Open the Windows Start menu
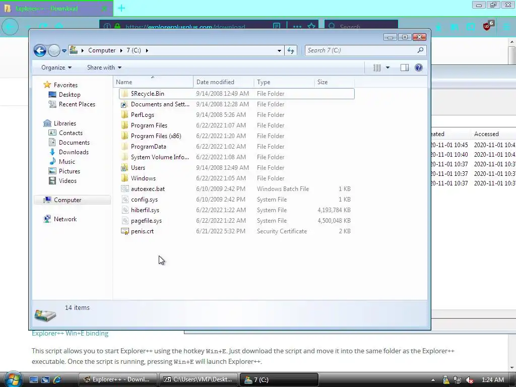This screenshot has width=516, height=387. (x=13, y=379)
